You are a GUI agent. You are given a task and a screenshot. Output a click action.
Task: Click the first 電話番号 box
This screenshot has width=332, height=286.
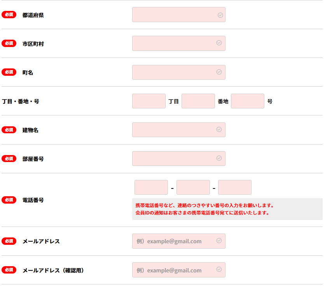coord(151,187)
